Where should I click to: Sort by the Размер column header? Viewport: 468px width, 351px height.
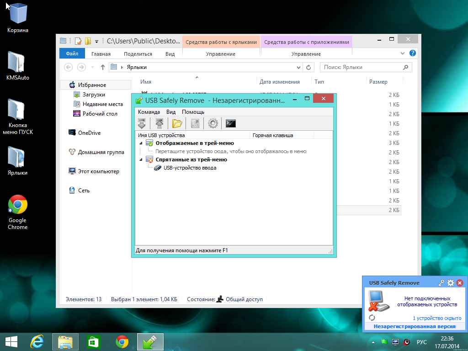[378, 82]
